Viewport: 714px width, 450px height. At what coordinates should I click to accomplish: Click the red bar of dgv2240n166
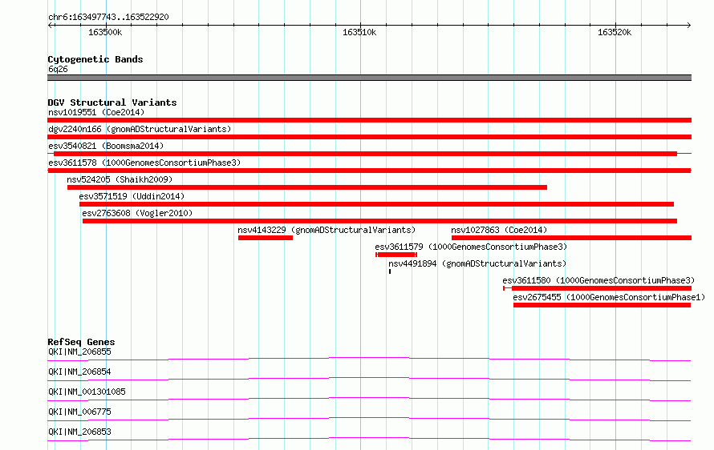[369, 137]
